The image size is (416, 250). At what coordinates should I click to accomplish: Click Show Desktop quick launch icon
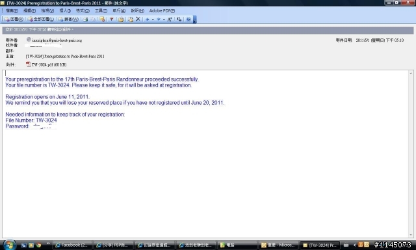[23, 245]
